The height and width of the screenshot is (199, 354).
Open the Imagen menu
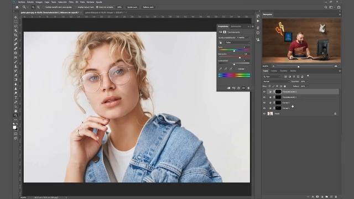coord(39,2)
